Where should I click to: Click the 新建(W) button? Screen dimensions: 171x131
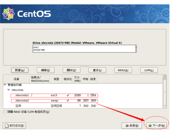tap(20, 70)
